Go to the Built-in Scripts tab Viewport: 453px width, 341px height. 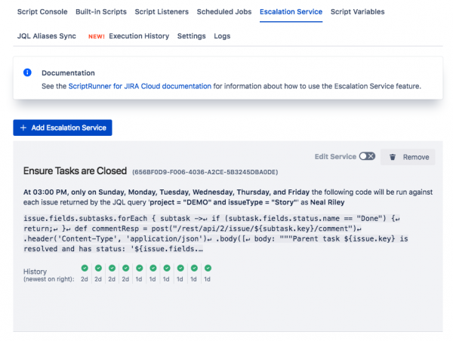tap(101, 12)
